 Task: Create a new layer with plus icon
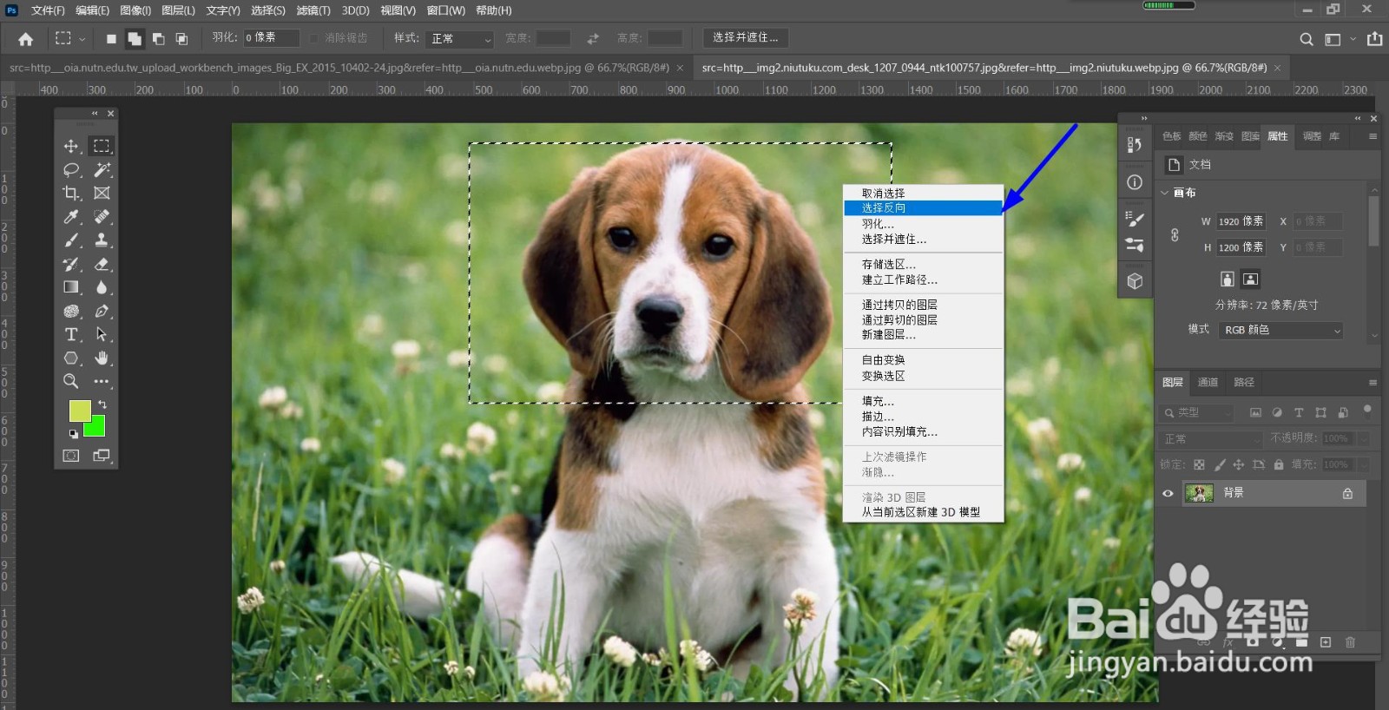(1326, 642)
